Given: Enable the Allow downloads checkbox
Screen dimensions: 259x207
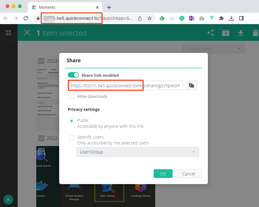Looking at the screenshot, I should click(x=72, y=96).
